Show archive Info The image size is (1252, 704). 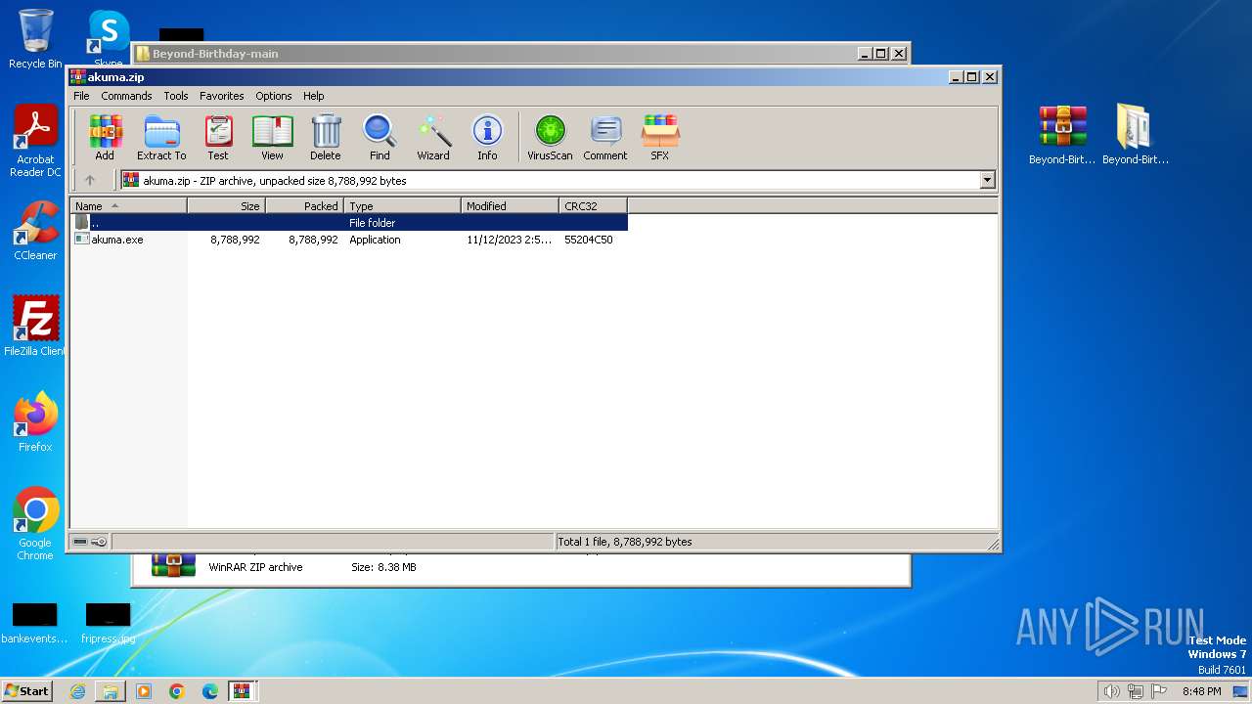click(x=487, y=137)
